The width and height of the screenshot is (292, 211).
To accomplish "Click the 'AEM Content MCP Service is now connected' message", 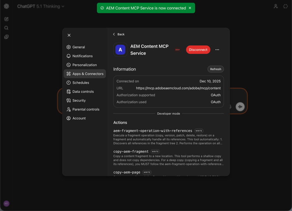I will [x=146, y=8].
